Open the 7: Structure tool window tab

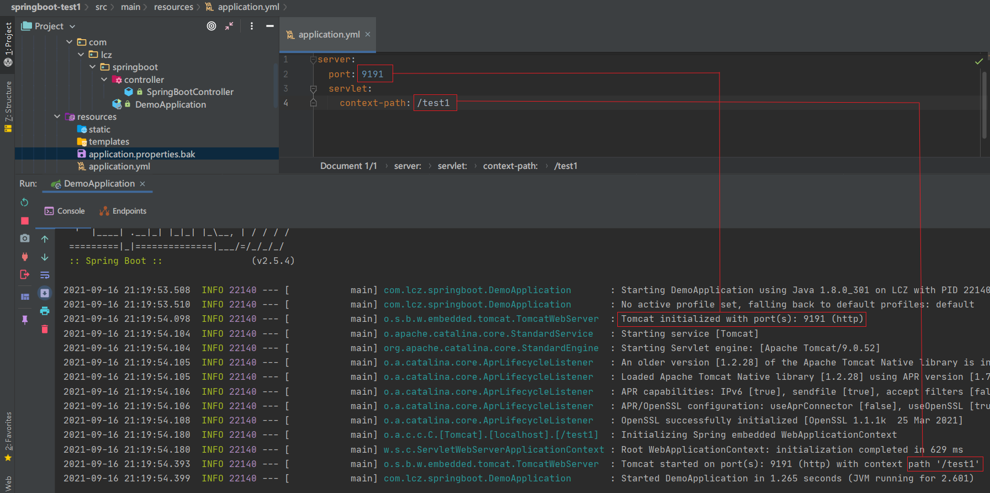[x=8, y=107]
